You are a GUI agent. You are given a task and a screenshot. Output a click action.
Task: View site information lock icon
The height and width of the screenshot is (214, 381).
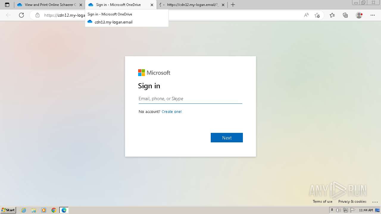point(37,15)
